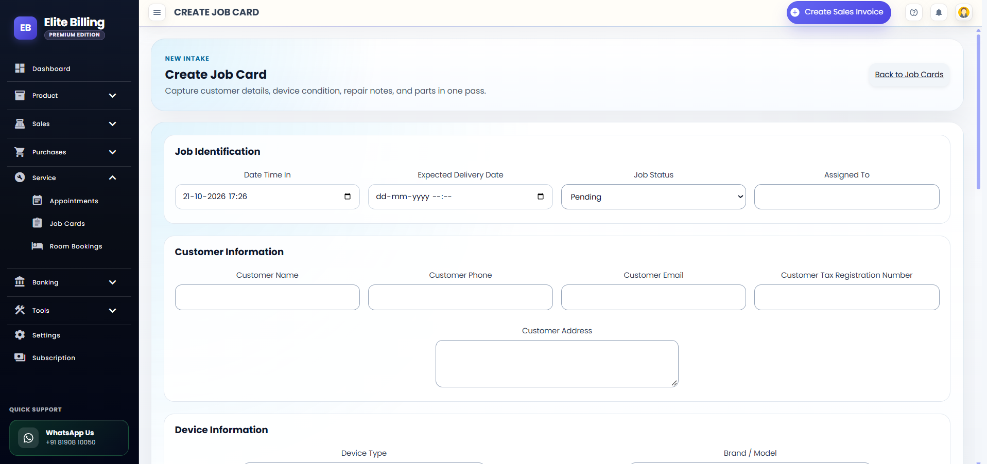987x464 pixels.
Task: Click the Job Cards clipboard icon
Action: point(38,223)
